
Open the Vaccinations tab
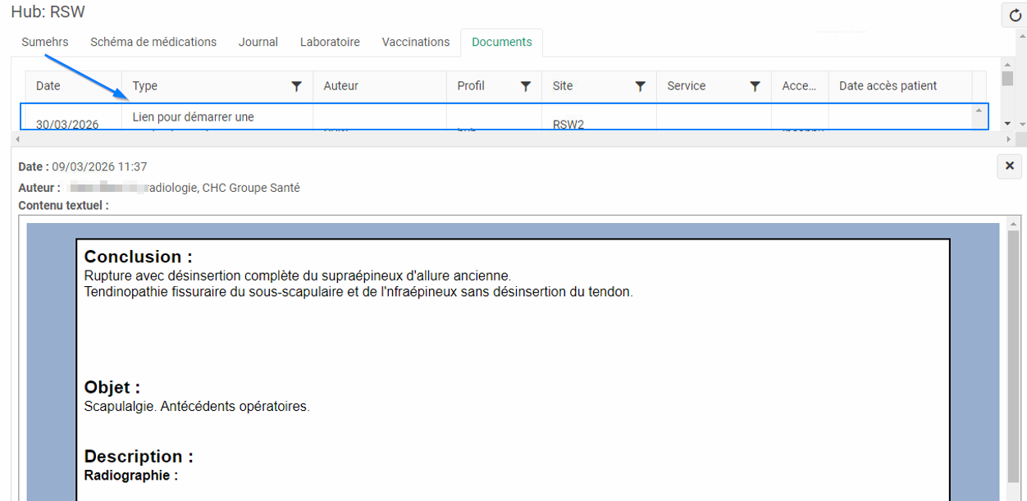click(x=416, y=42)
